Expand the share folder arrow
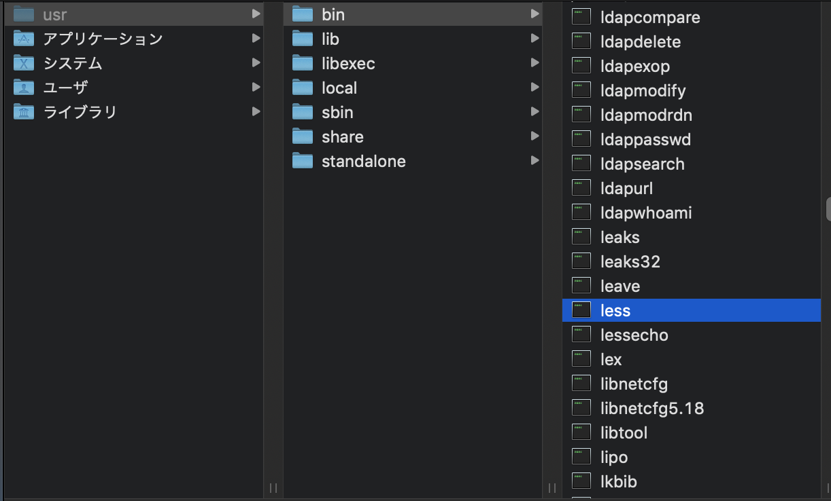 tap(535, 136)
